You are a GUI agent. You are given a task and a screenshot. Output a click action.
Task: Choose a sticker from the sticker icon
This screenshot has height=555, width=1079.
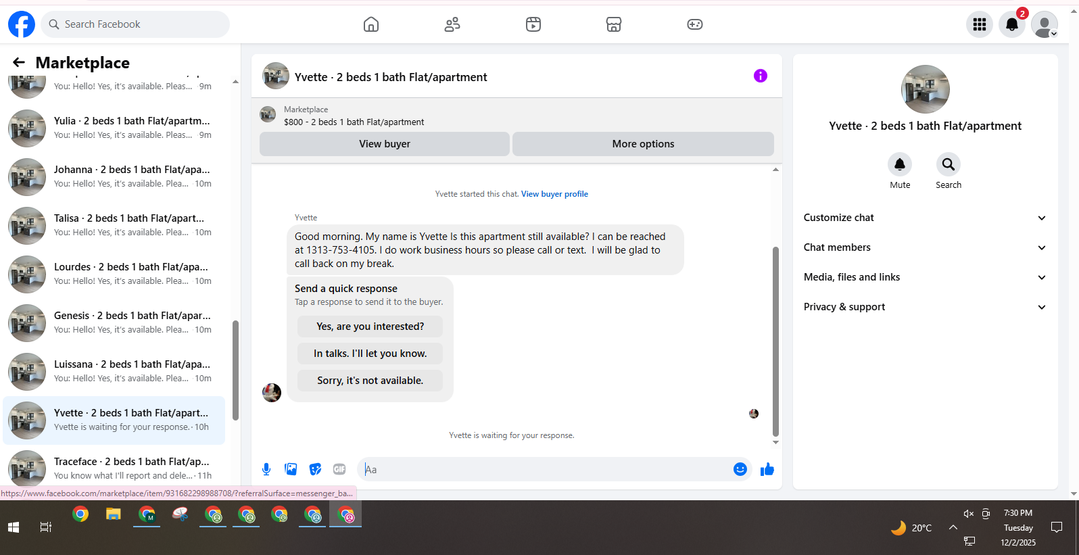tap(315, 469)
